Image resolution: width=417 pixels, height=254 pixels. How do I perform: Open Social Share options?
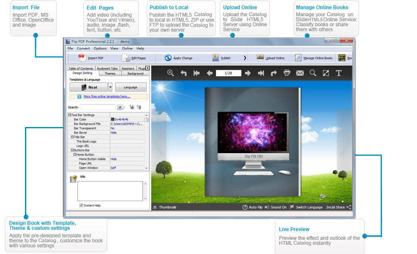(338, 207)
